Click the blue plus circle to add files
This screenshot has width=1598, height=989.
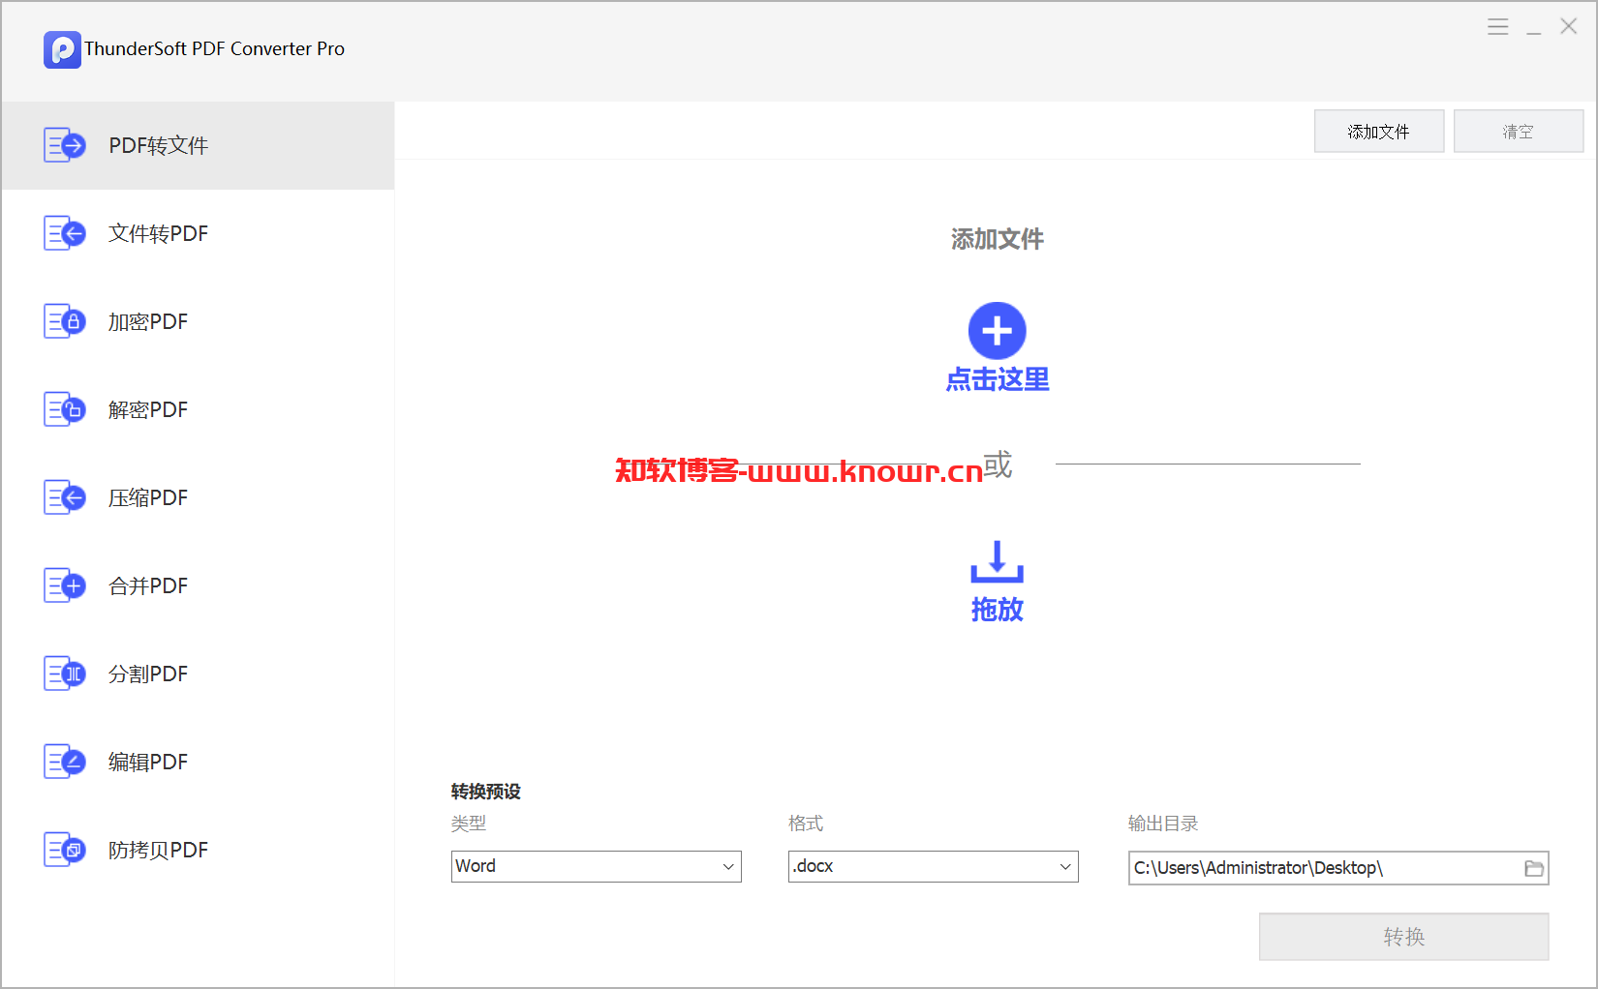[997, 331]
